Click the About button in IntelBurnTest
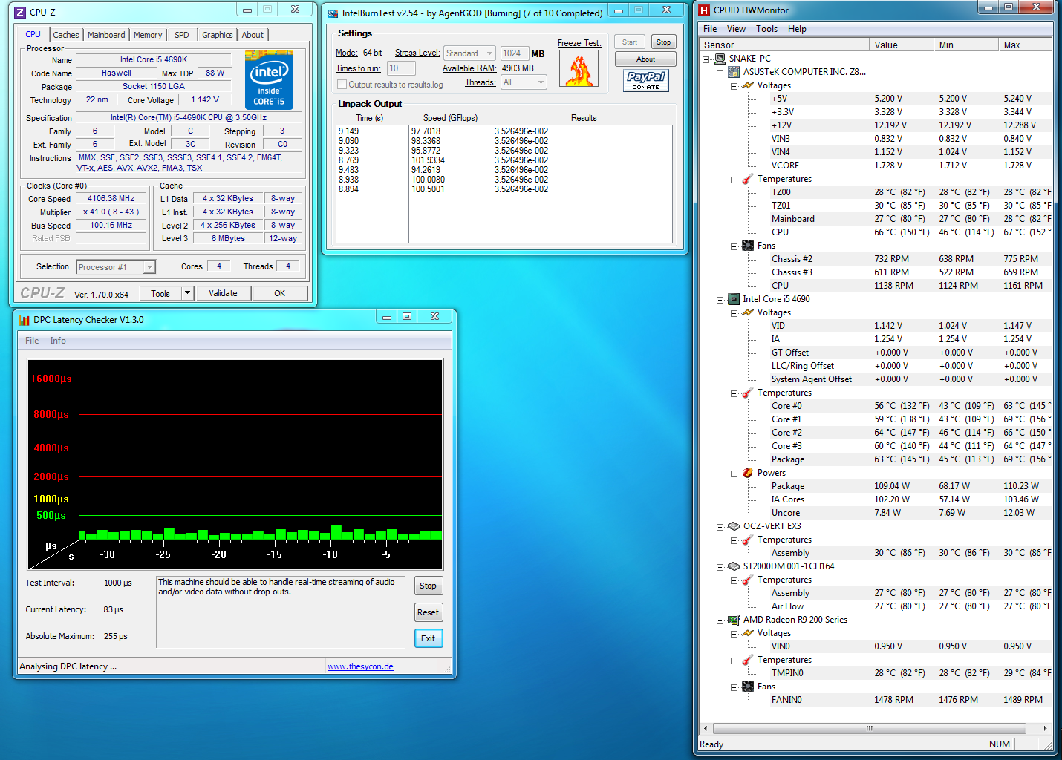The image size is (1062, 760). click(645, 59)
